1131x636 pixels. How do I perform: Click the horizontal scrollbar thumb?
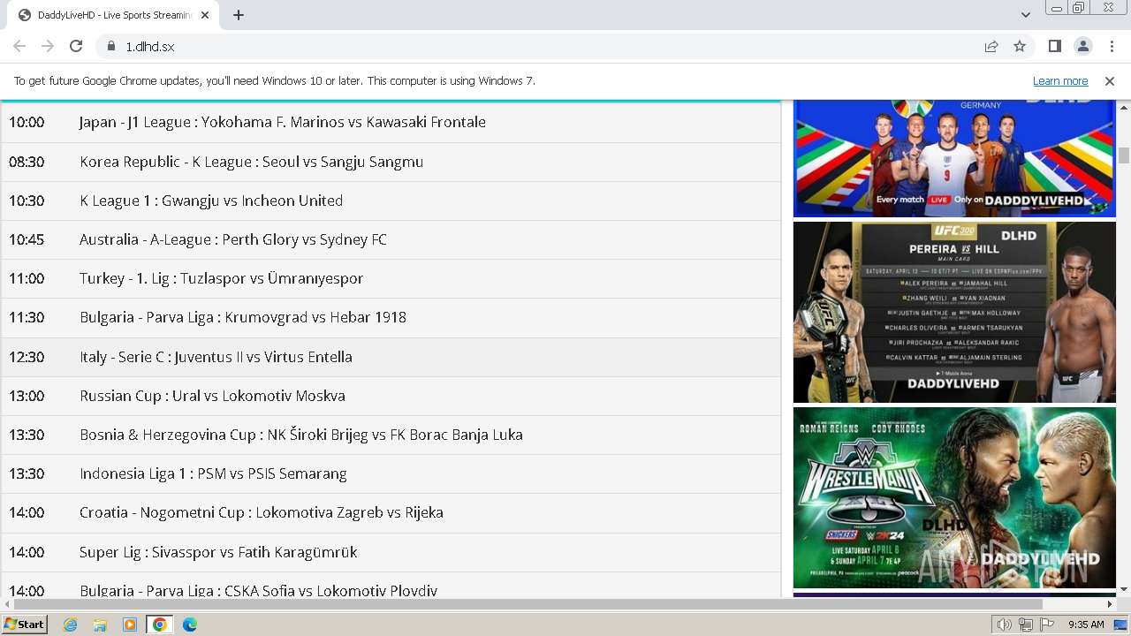[x=528, y=604]
